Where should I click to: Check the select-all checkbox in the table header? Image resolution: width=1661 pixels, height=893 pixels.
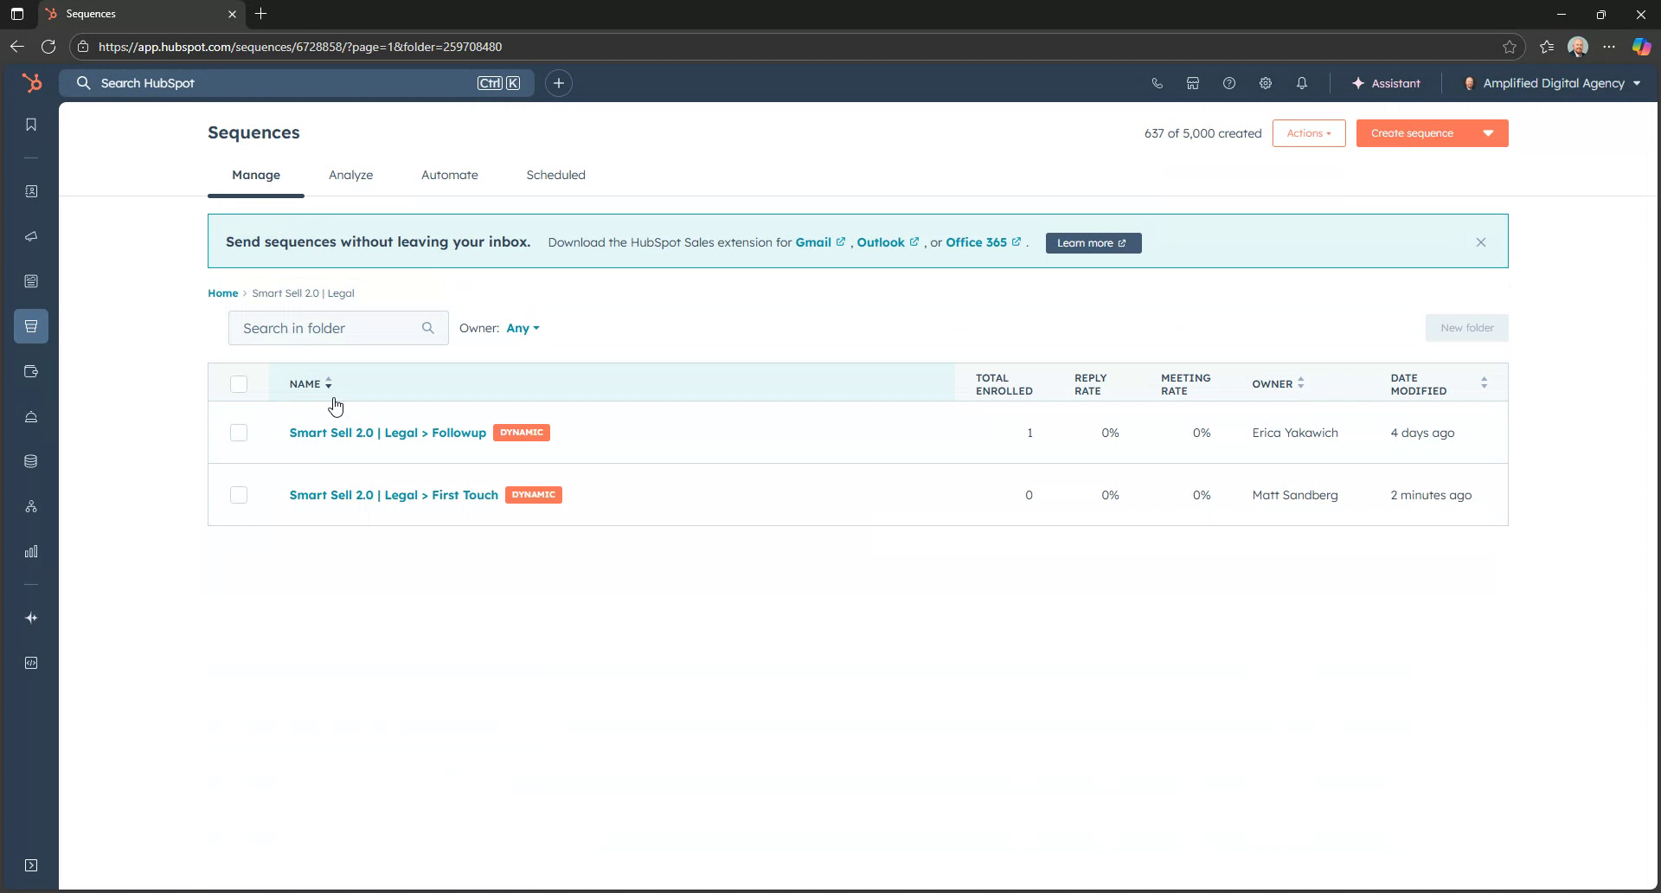[x=239, y=383]
